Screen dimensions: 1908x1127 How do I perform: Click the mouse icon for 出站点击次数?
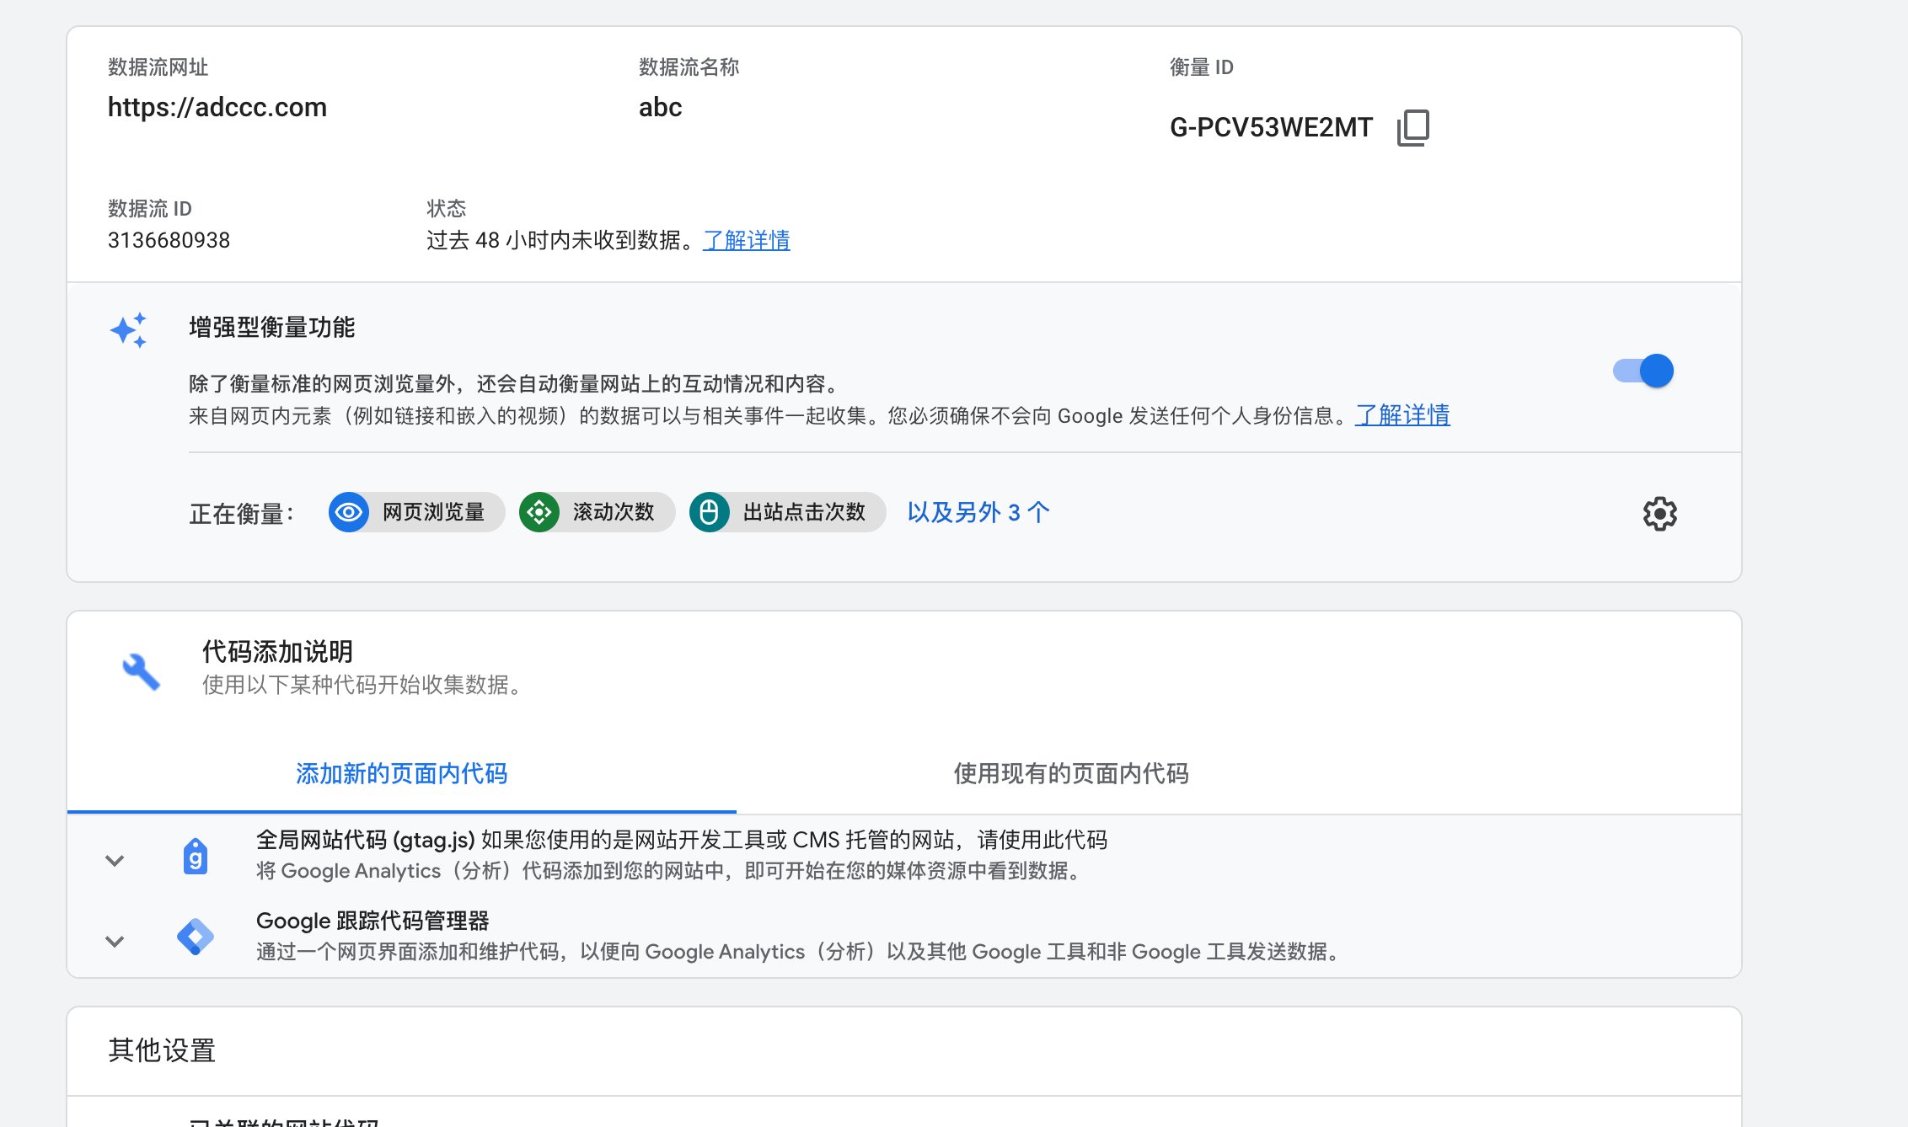tap(710, 512)
